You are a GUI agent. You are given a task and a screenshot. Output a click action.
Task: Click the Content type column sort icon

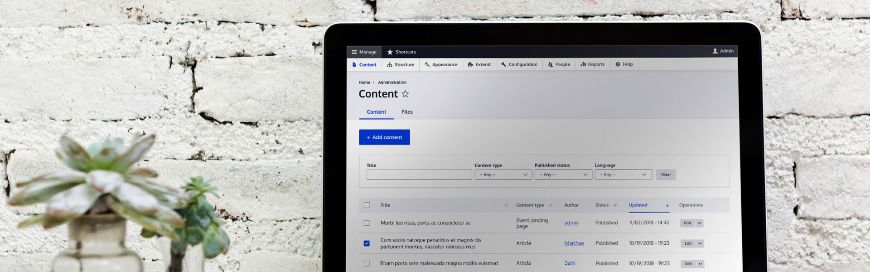(551, 205)
